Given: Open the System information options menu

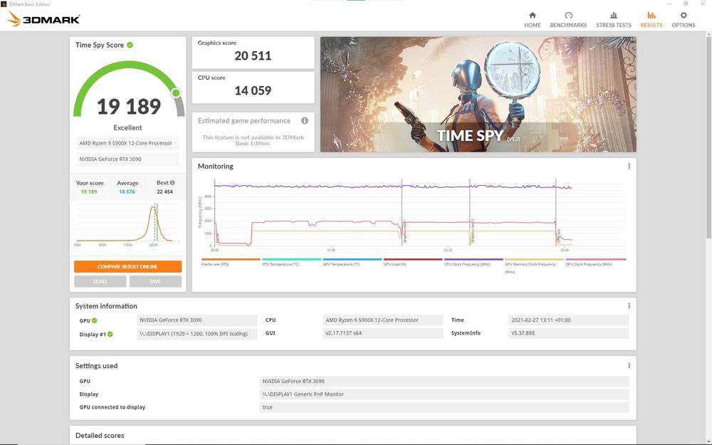Looking at the screenshot, I should 628,305.
